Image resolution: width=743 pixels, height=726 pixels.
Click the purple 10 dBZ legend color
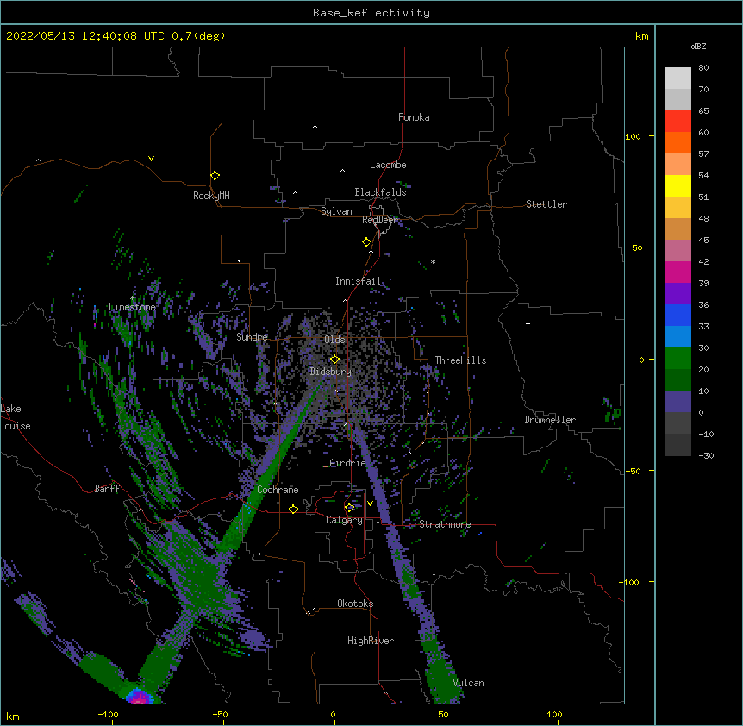677,402
